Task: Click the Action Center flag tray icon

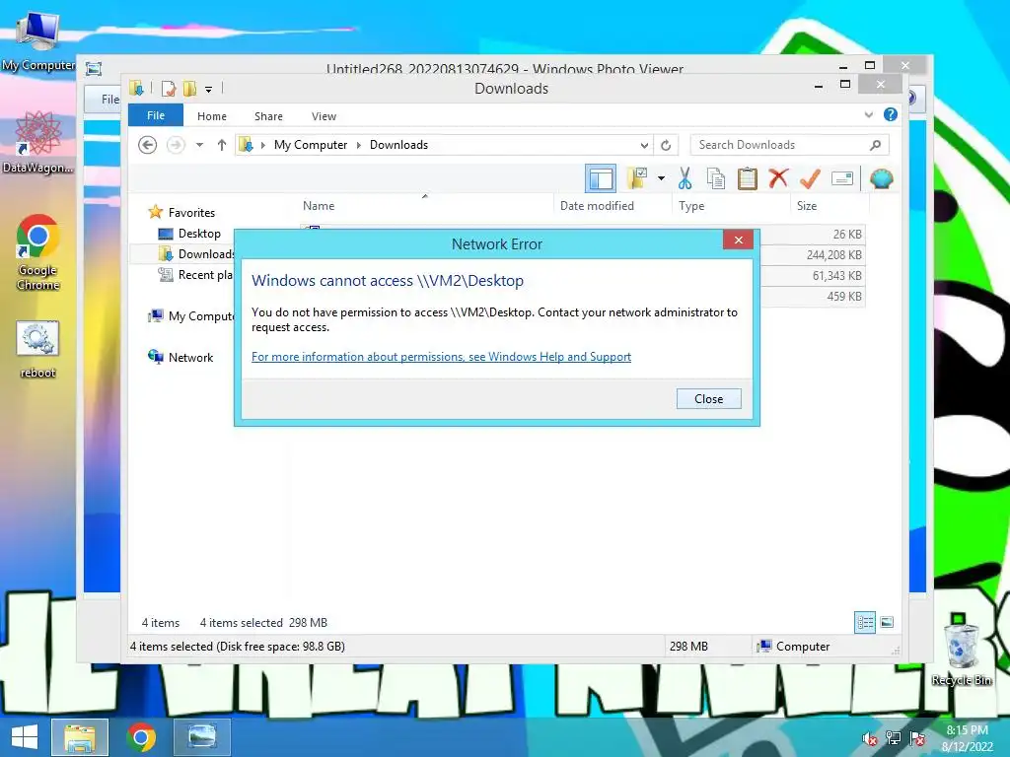Action: click(917, 738)
